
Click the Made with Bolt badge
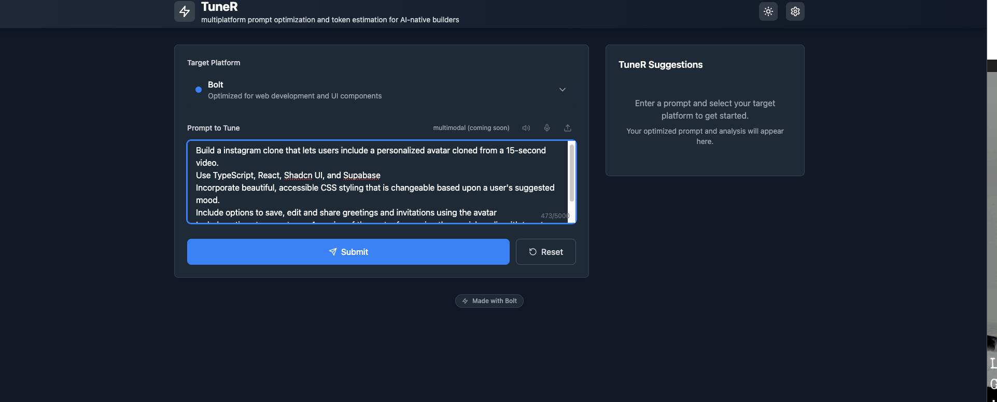pos(489,300)
